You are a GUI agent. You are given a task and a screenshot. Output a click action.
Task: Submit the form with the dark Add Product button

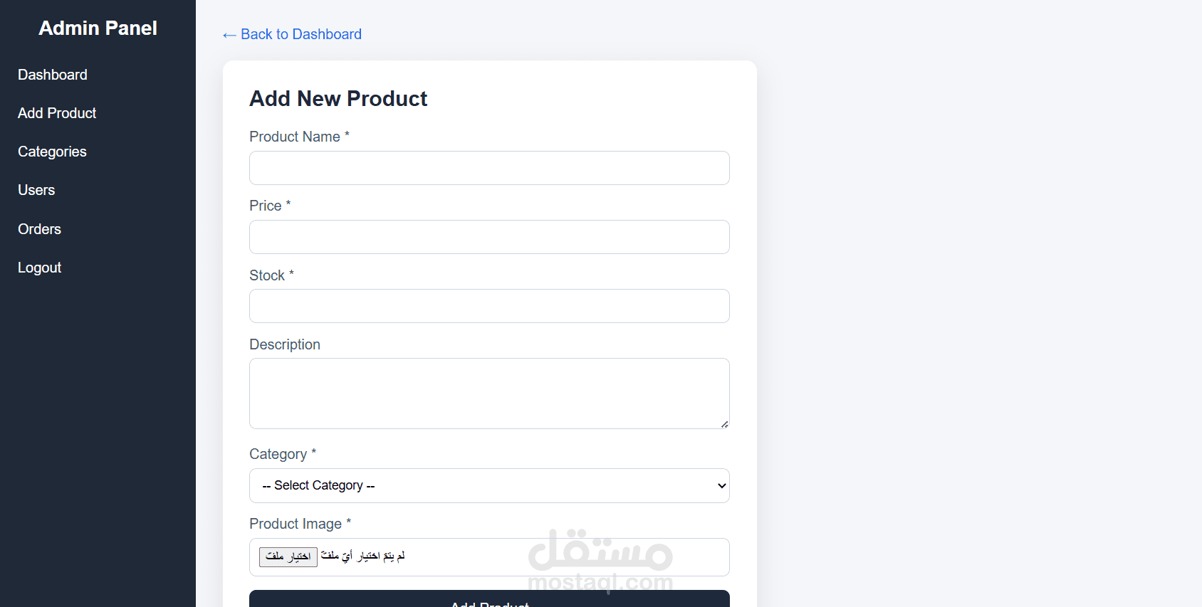click(489, 600)
